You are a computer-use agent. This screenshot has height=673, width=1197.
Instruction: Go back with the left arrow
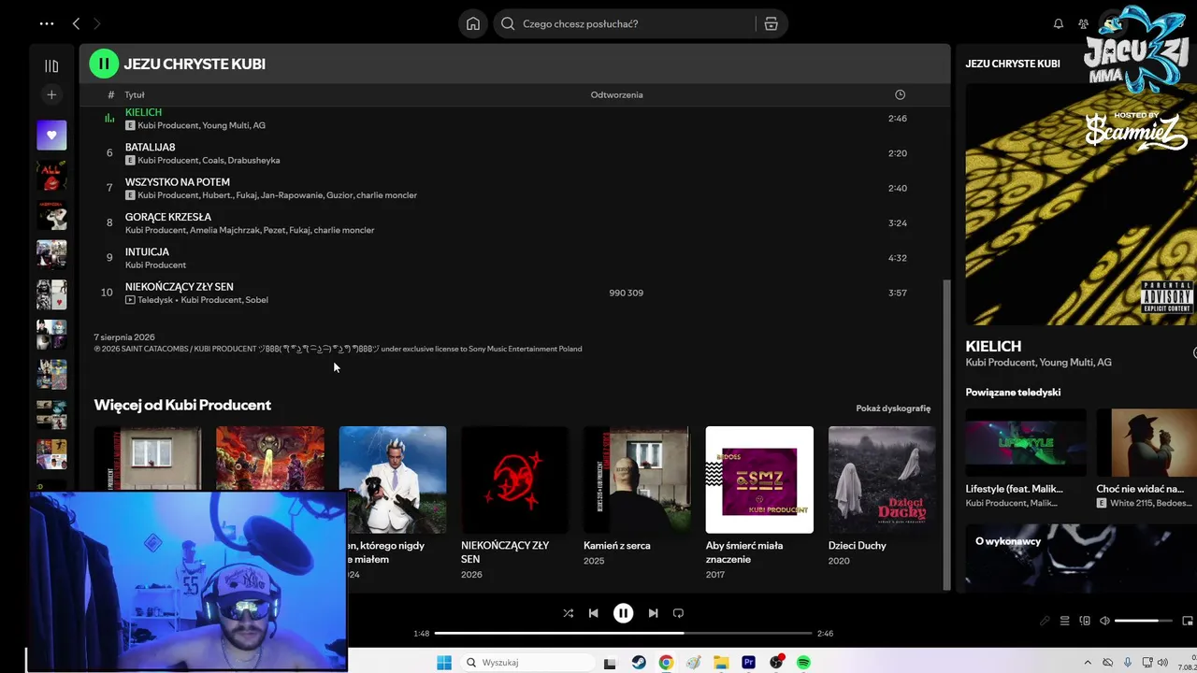[x=77, y=23]
